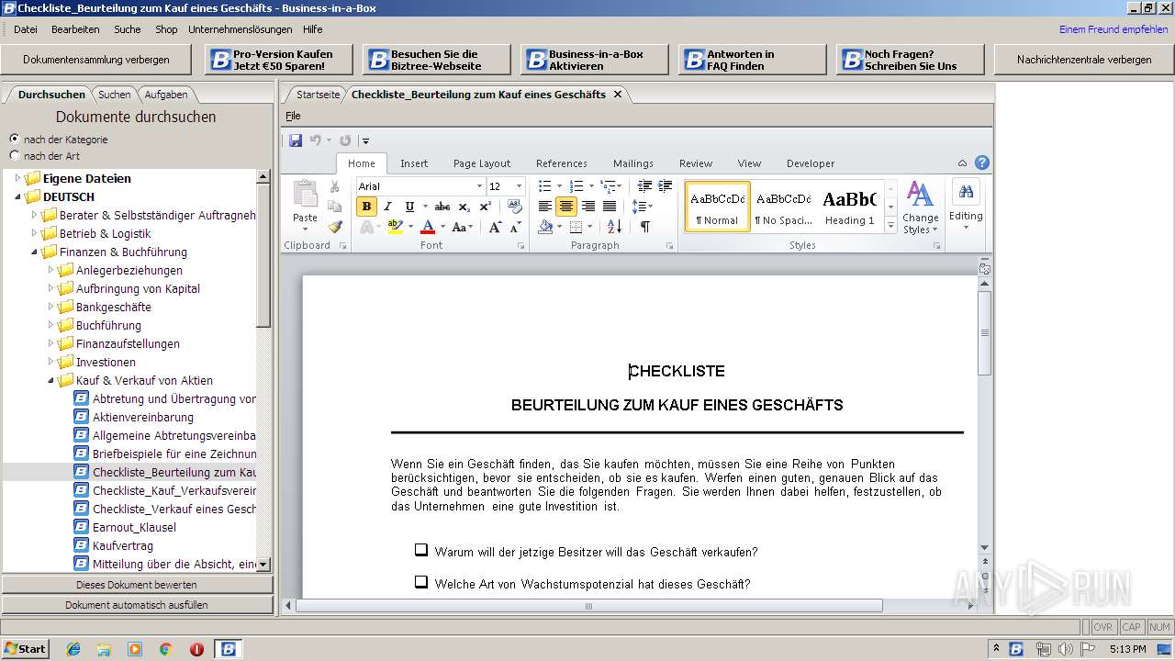Open the References ribbon tab
This screenshot has width=1175, height=661.
coord(562,163)
